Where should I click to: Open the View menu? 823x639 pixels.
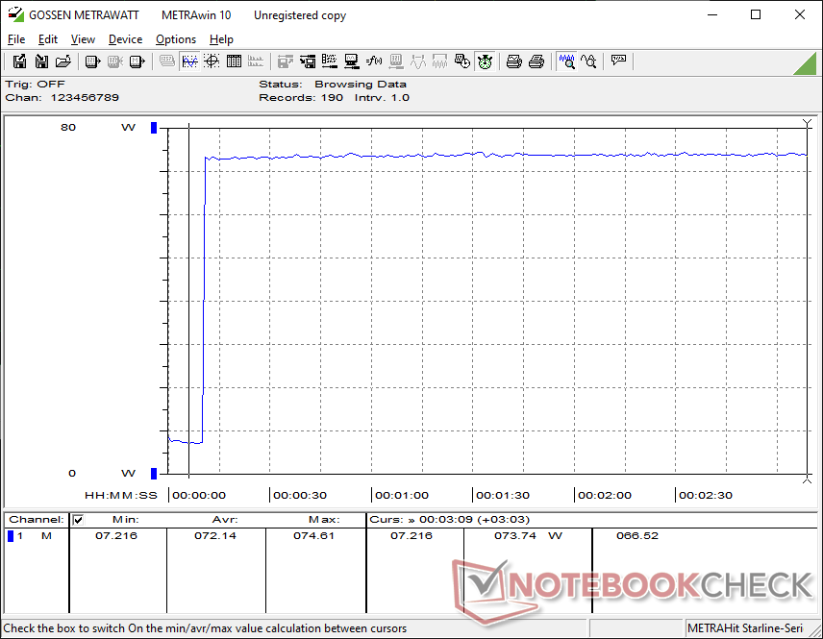pos(83,39)
